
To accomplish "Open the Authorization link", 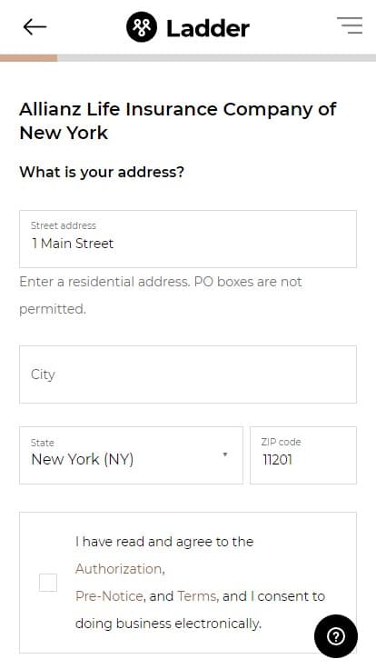I will pos(119,569).
